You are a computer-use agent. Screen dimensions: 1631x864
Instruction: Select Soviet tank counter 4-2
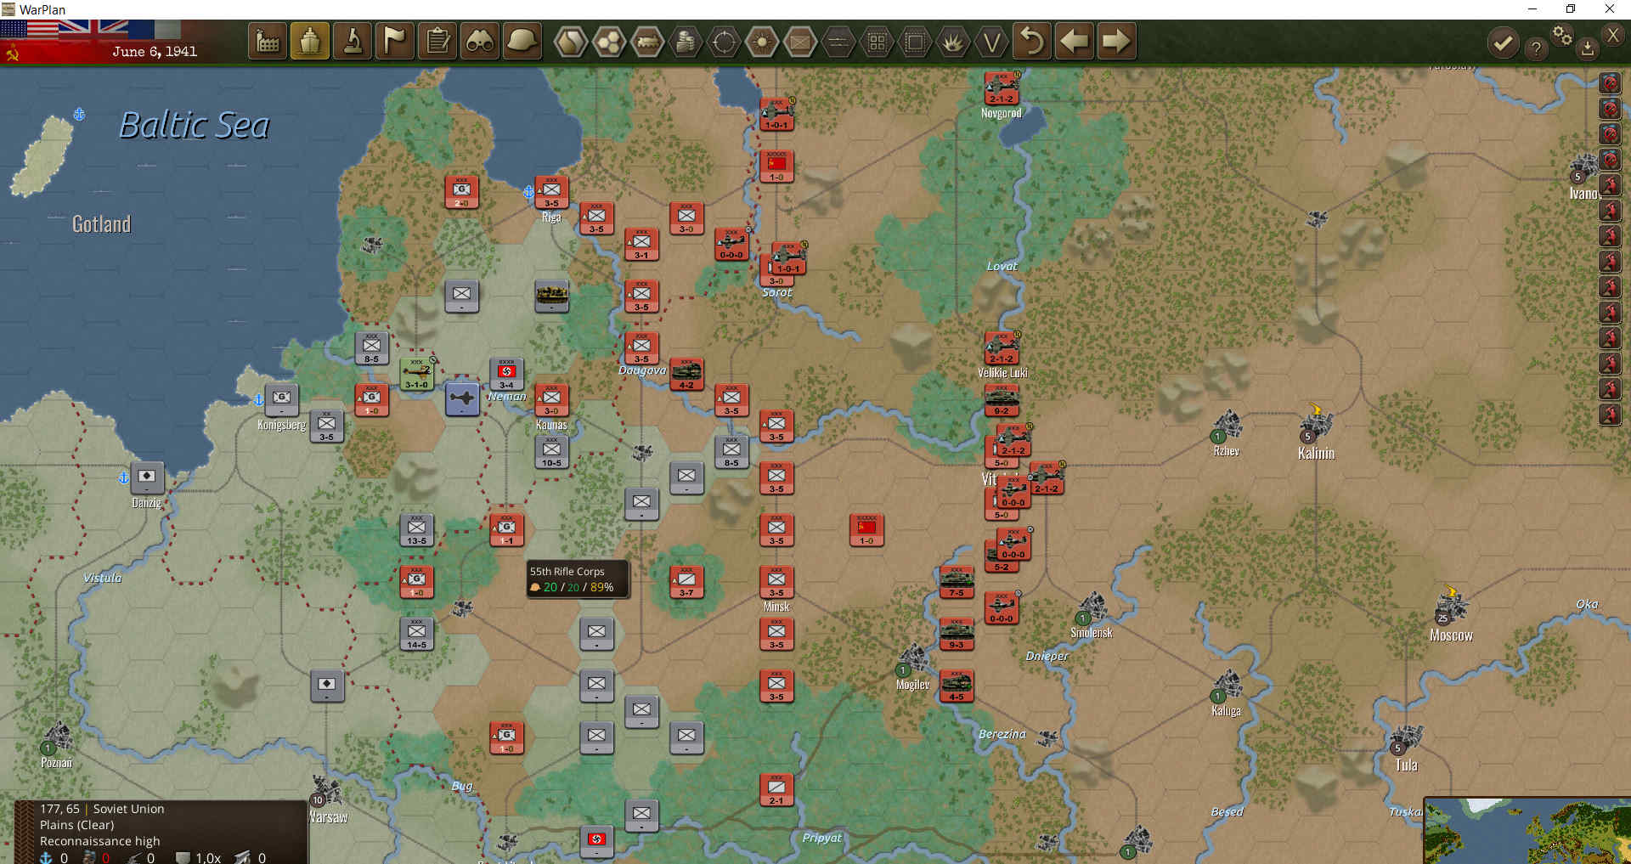click(686, 374)
